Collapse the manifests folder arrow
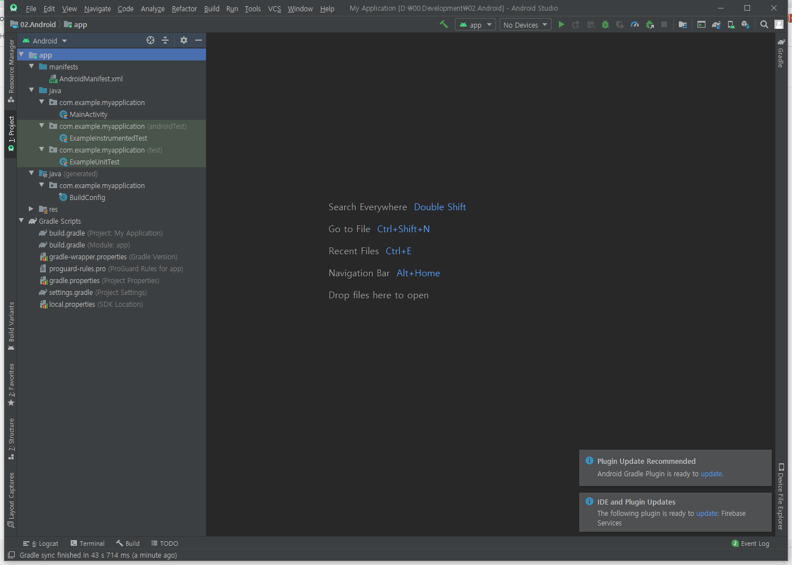Screen dimensions: 792x565 [x=32, y=67]
